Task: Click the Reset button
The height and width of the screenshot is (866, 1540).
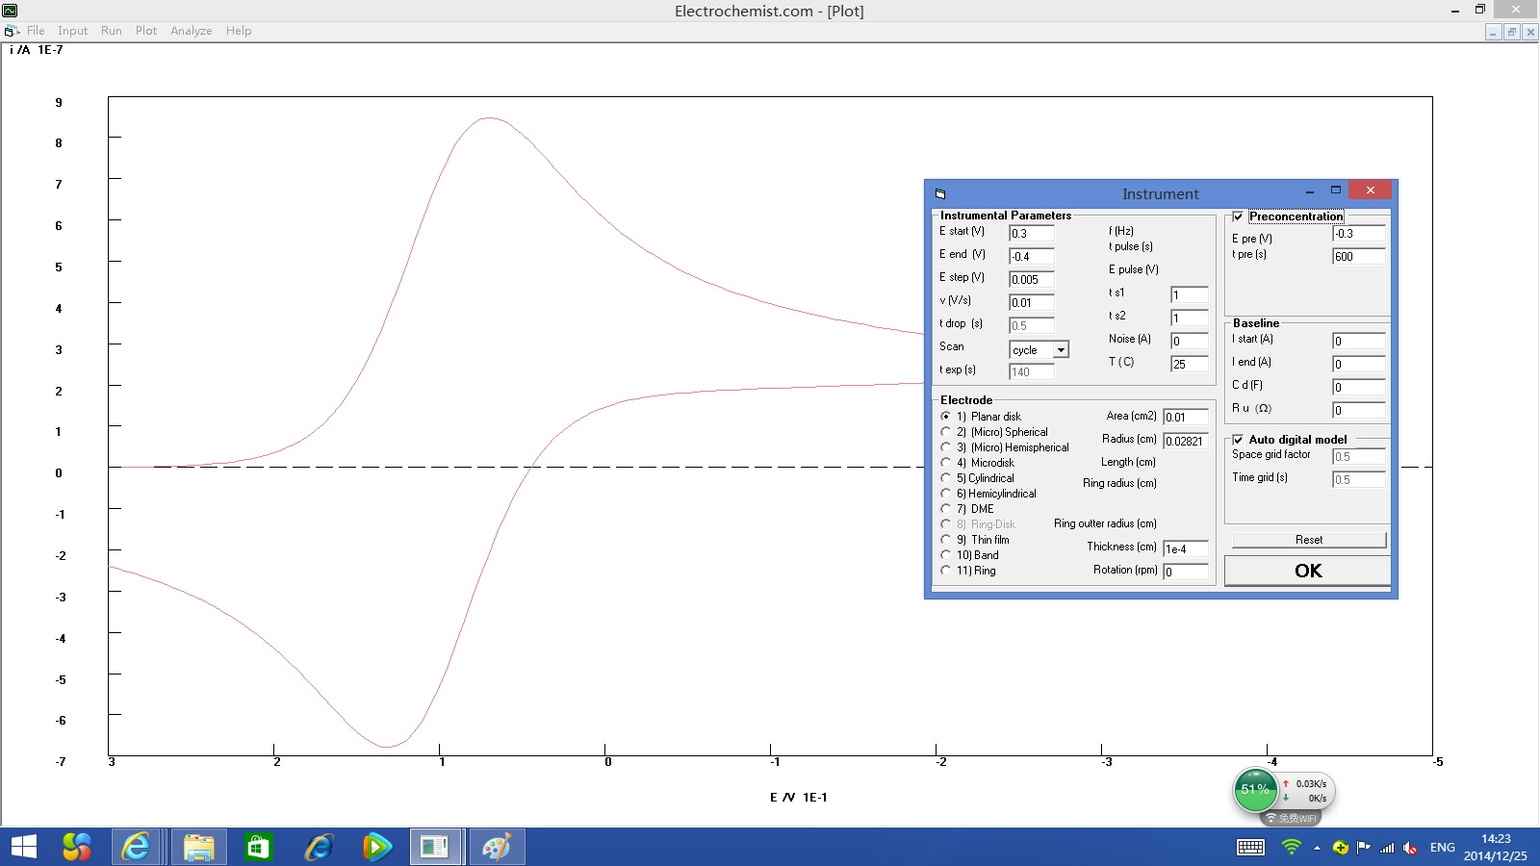Action: coord(1308,540)
